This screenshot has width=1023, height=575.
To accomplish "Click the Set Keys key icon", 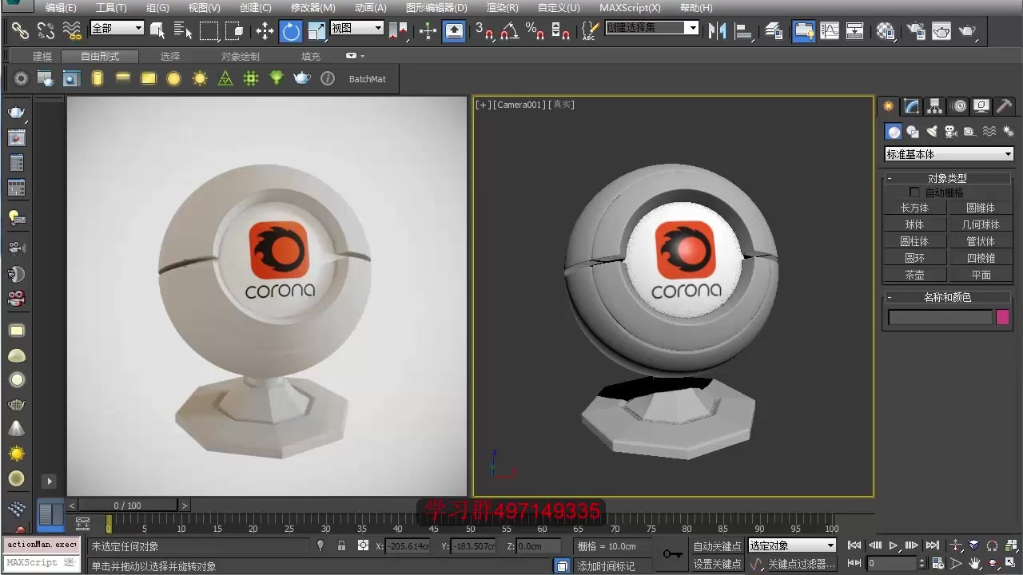I will tap(672, 554).
